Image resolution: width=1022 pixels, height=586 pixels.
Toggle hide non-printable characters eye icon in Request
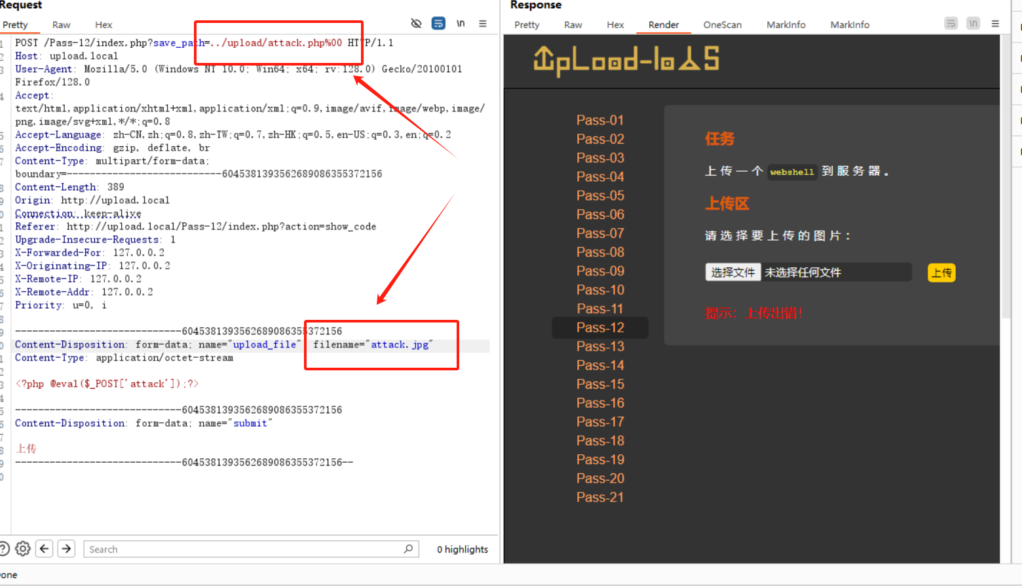pos(416,24)
